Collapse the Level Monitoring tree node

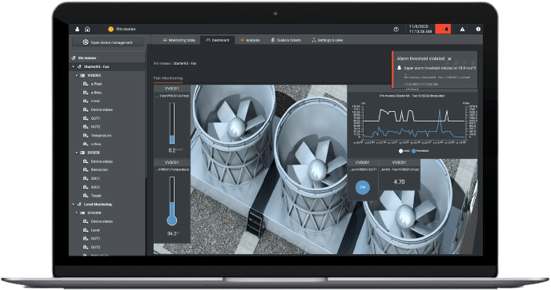click(74, 204)
